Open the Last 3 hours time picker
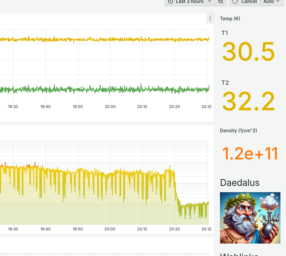The image size is (286, 256). pyautogui.click(x=190, y=2)
